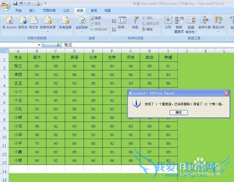Switch to 页面布局 Page Layout tab

click(49, 10)
